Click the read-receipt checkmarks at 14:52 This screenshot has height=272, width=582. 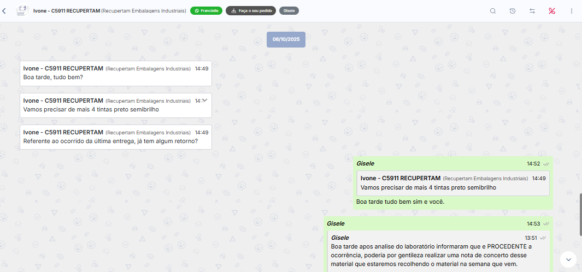[546, 164]
